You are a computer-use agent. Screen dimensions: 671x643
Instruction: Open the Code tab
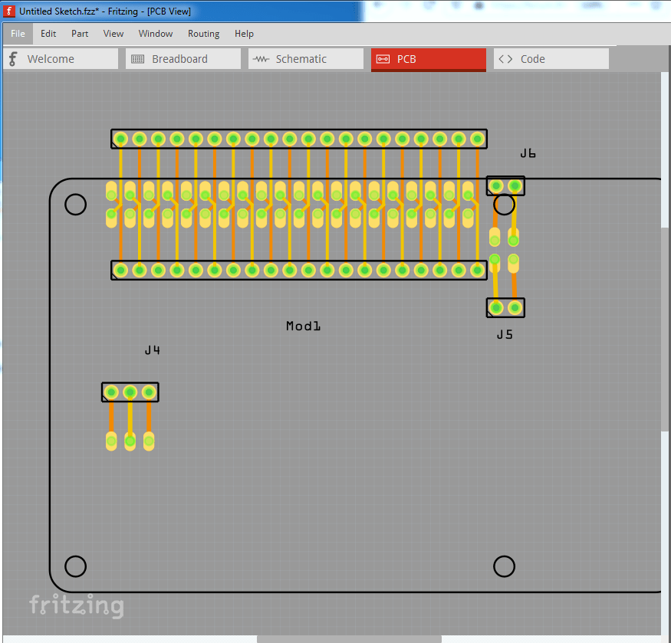[x=551, y=58]
